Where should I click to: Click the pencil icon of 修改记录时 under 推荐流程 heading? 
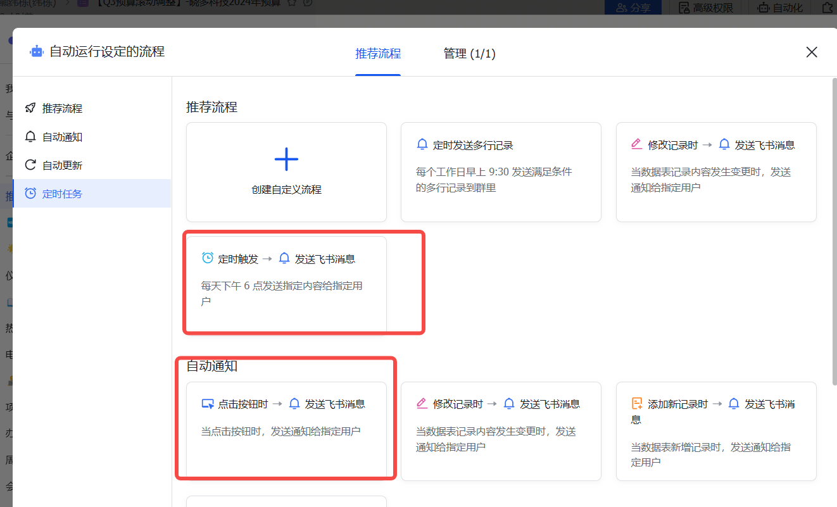tap(637, 145)
